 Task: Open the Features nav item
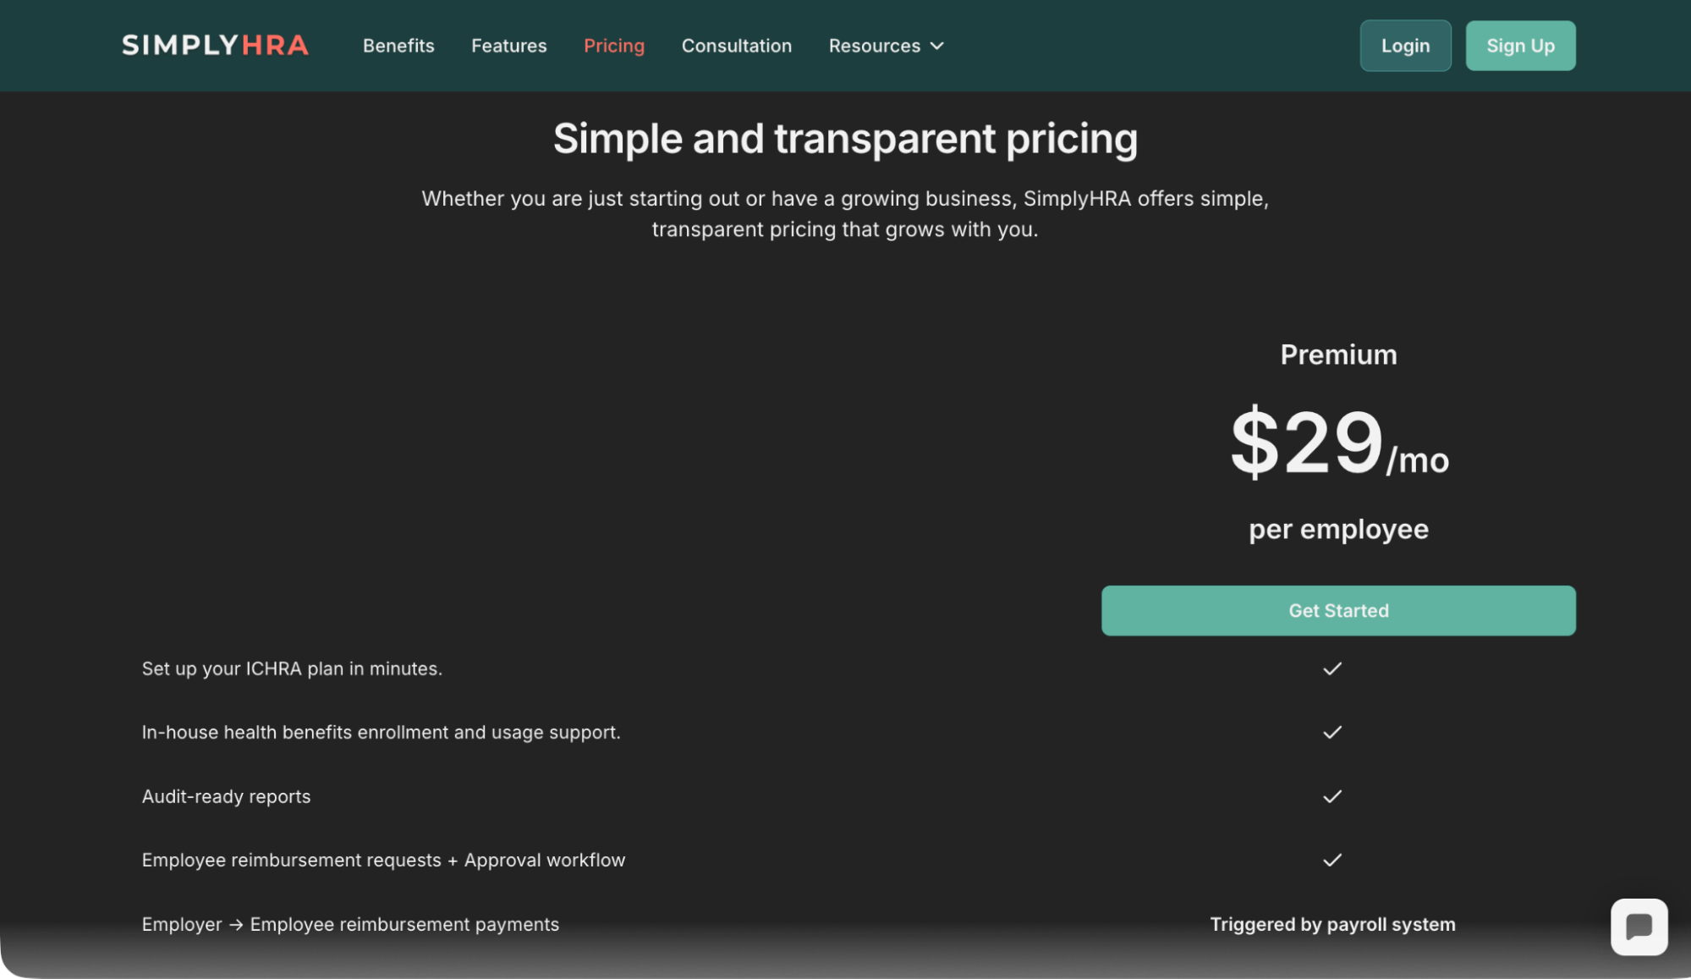[508, 47]
